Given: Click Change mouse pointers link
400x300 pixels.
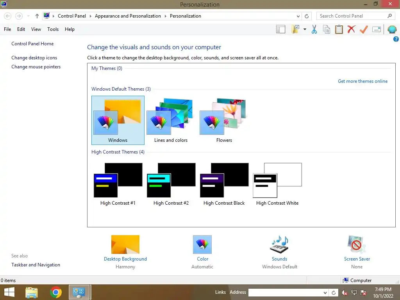Looking at the screenshot, I should (36, 67).
